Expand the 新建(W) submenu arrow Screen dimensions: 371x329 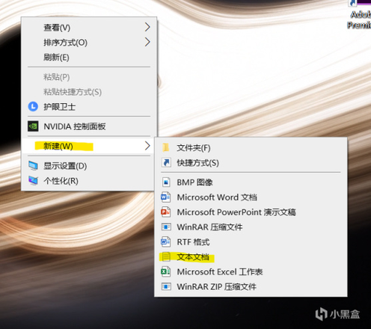[147, 146]
